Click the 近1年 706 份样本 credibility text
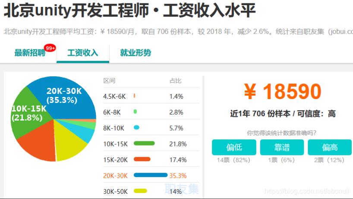This screenshot has width=353, height=199. click(x=283, y=114)
